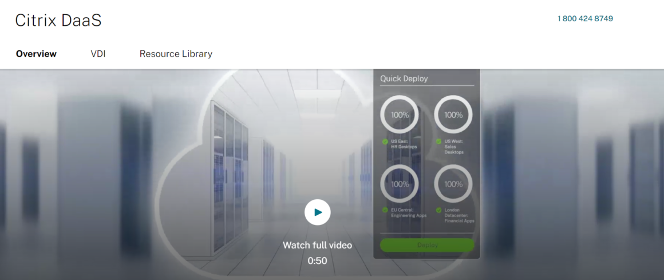Screen dimensions: 664x280
Task: Click the Citrix DaaS page title
Action: pyautogui.click(x=58, y=20)
